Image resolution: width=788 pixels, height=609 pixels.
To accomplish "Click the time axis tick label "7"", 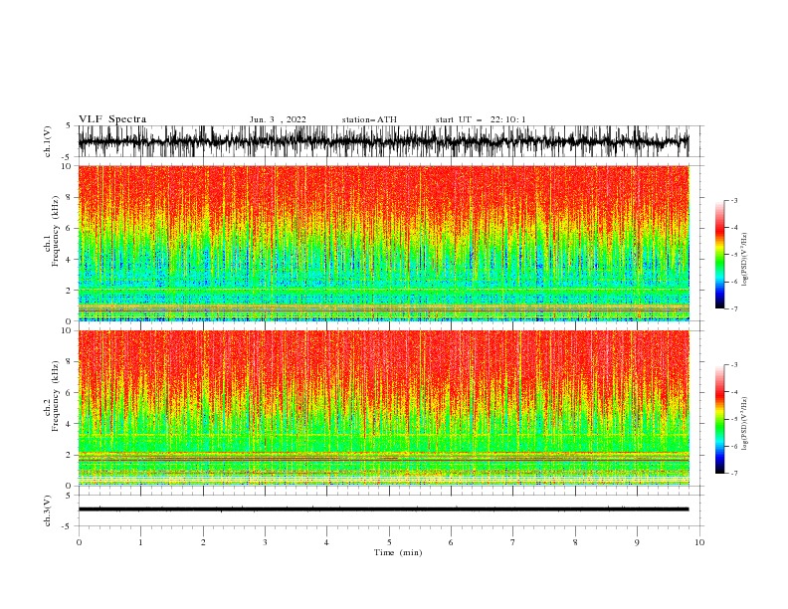I will (x=513, y=542).
